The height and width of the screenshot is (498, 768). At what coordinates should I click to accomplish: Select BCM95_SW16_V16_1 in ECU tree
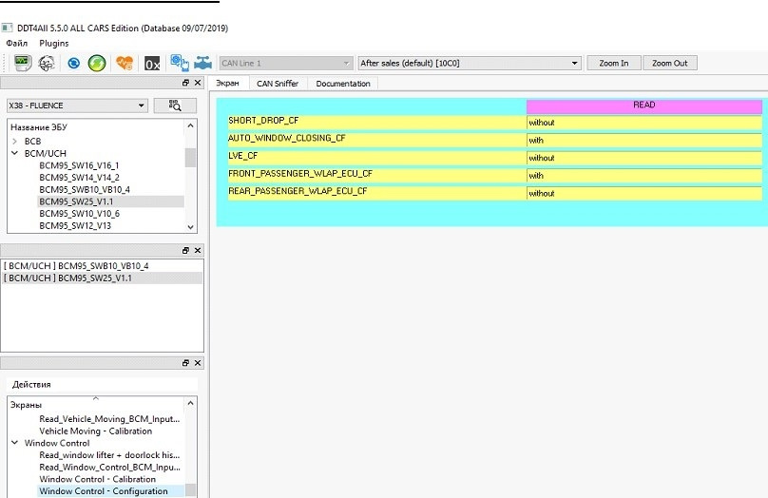tap(79, 165)
